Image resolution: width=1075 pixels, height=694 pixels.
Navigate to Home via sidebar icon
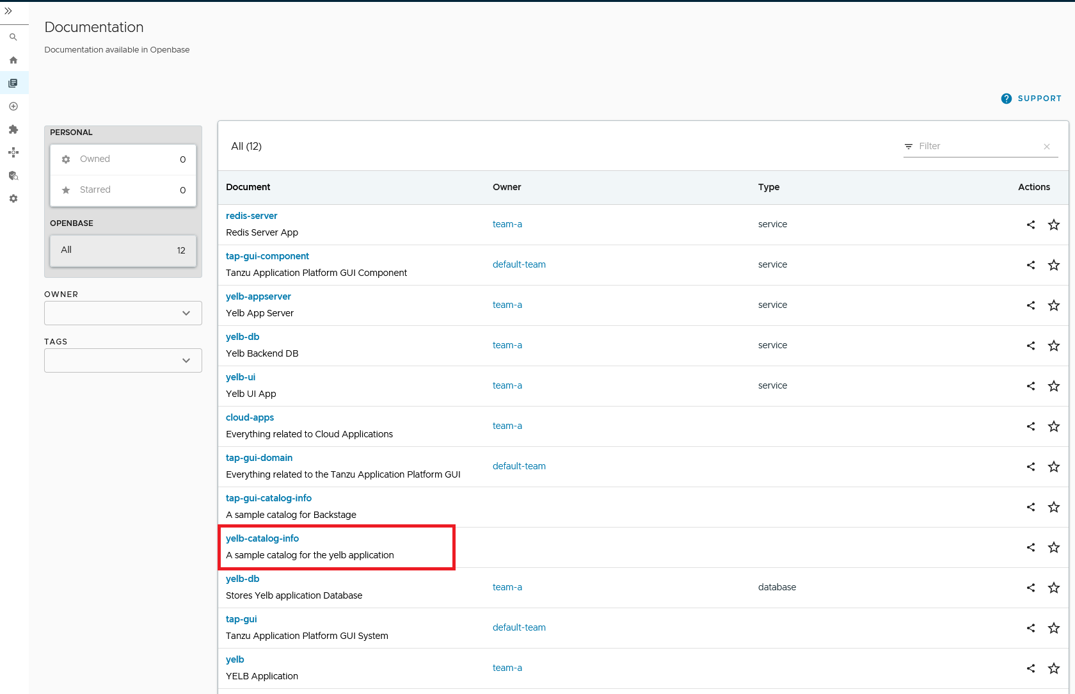pos(13,60)
